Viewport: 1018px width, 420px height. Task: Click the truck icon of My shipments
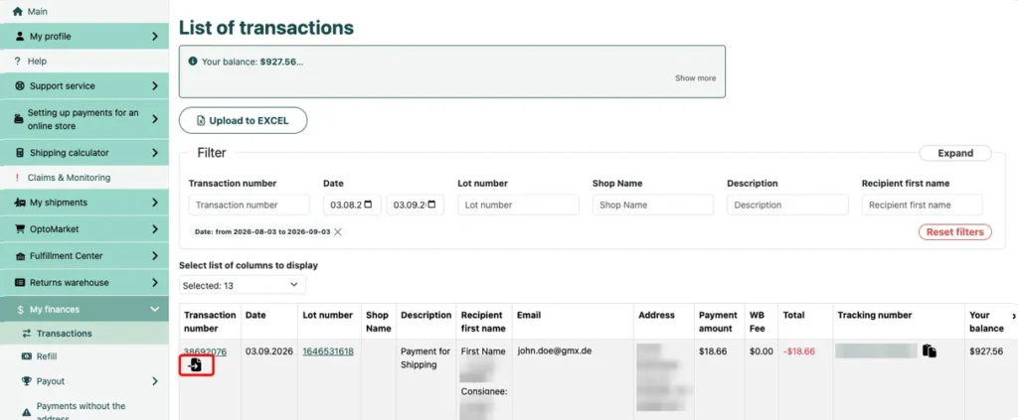(20, 203)
